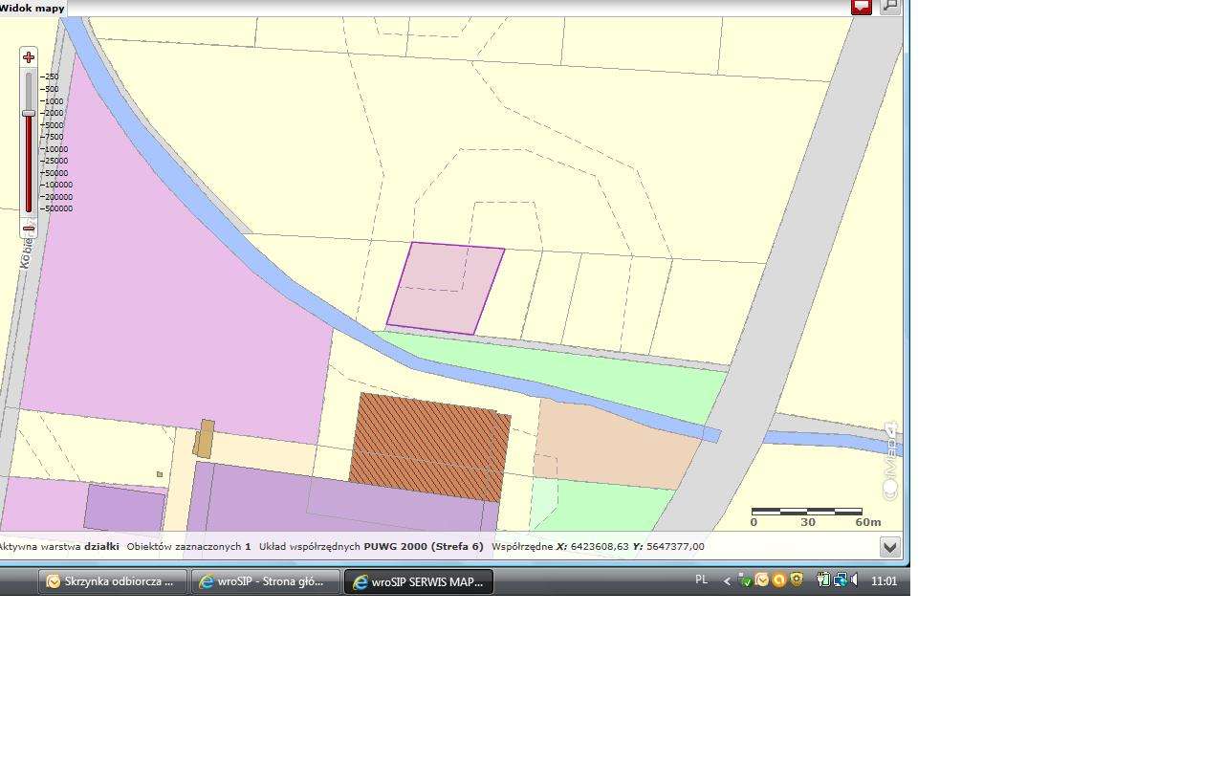Viewport: 1224px width, 765px height.
Task: Switch to wroSIP SERWIS MAP taskbar window
Action: point(419,581)
